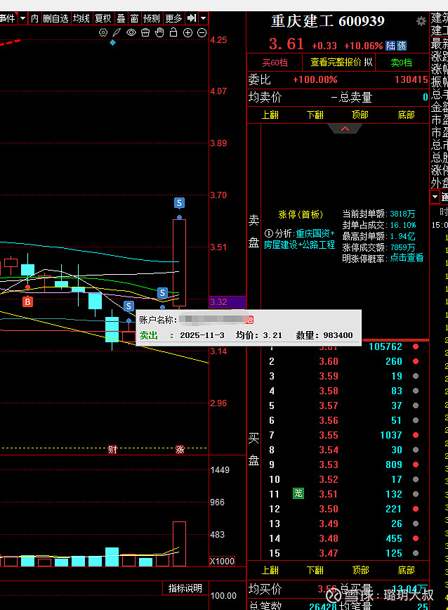The image size is (448, 610).
Task: Collapse the sell board with the red chevron
Action: point(345,129)
